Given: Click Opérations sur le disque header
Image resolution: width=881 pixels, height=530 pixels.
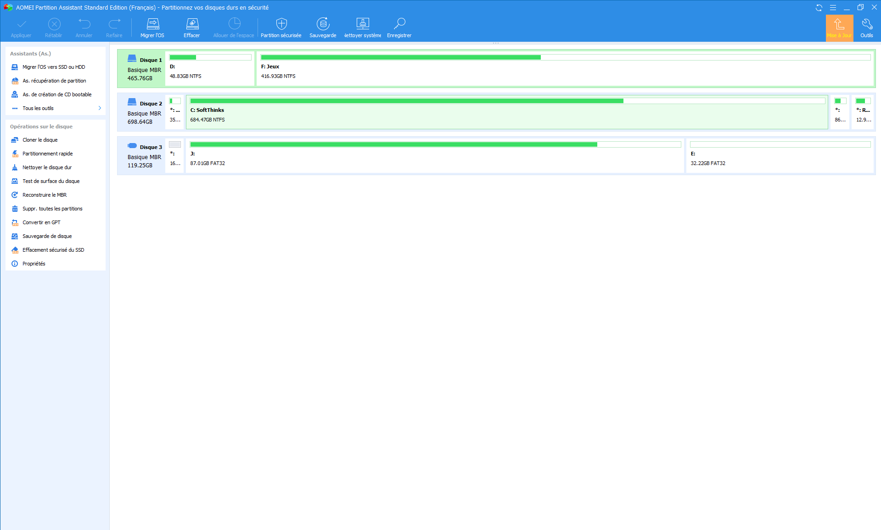Looking at the screenshot, I should pyautogui.click(x=41, y=127).
